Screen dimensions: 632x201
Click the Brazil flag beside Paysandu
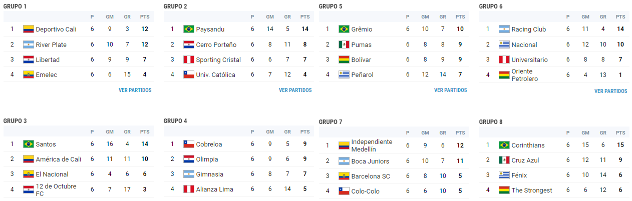point(188,29)
